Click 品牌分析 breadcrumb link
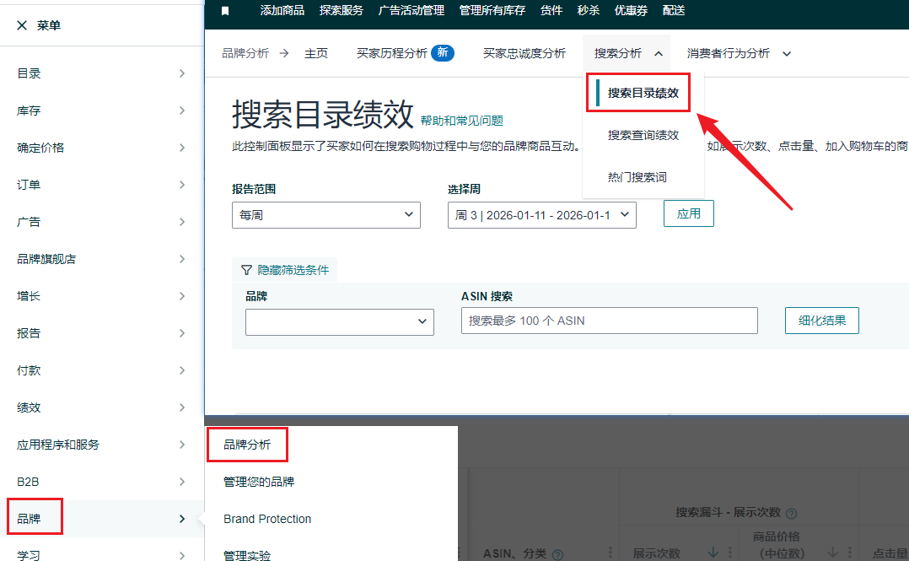Screen dimensions: 909x561 coord(245,53)
